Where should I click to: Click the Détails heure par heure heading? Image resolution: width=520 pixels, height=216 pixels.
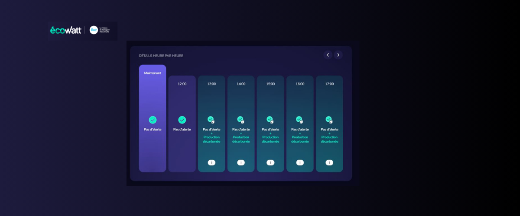(x=161, y=56)
